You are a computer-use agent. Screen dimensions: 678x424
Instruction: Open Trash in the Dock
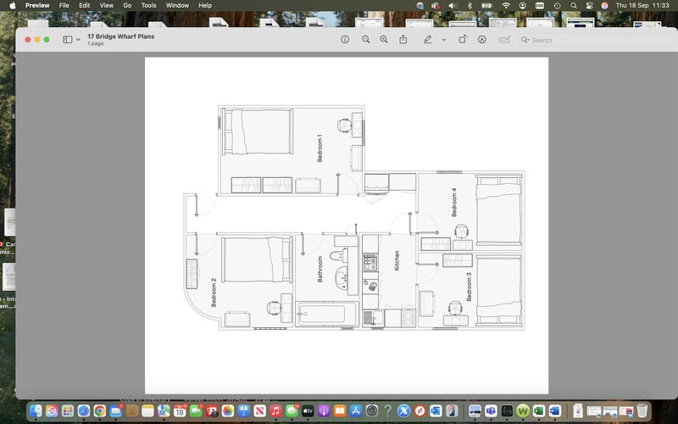tap(642, 411)
